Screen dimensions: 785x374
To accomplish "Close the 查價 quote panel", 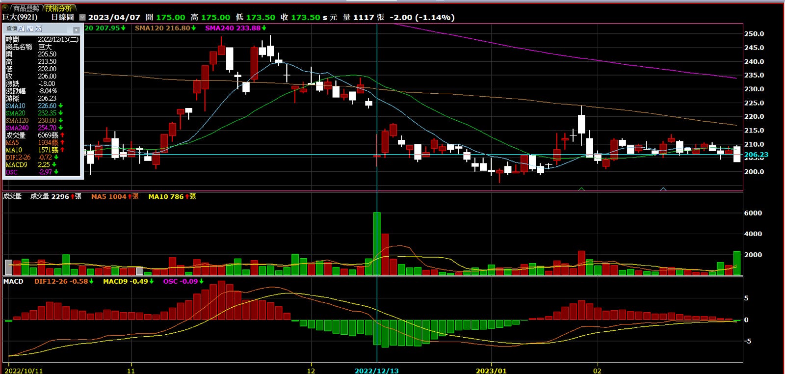I will point(76,30).
